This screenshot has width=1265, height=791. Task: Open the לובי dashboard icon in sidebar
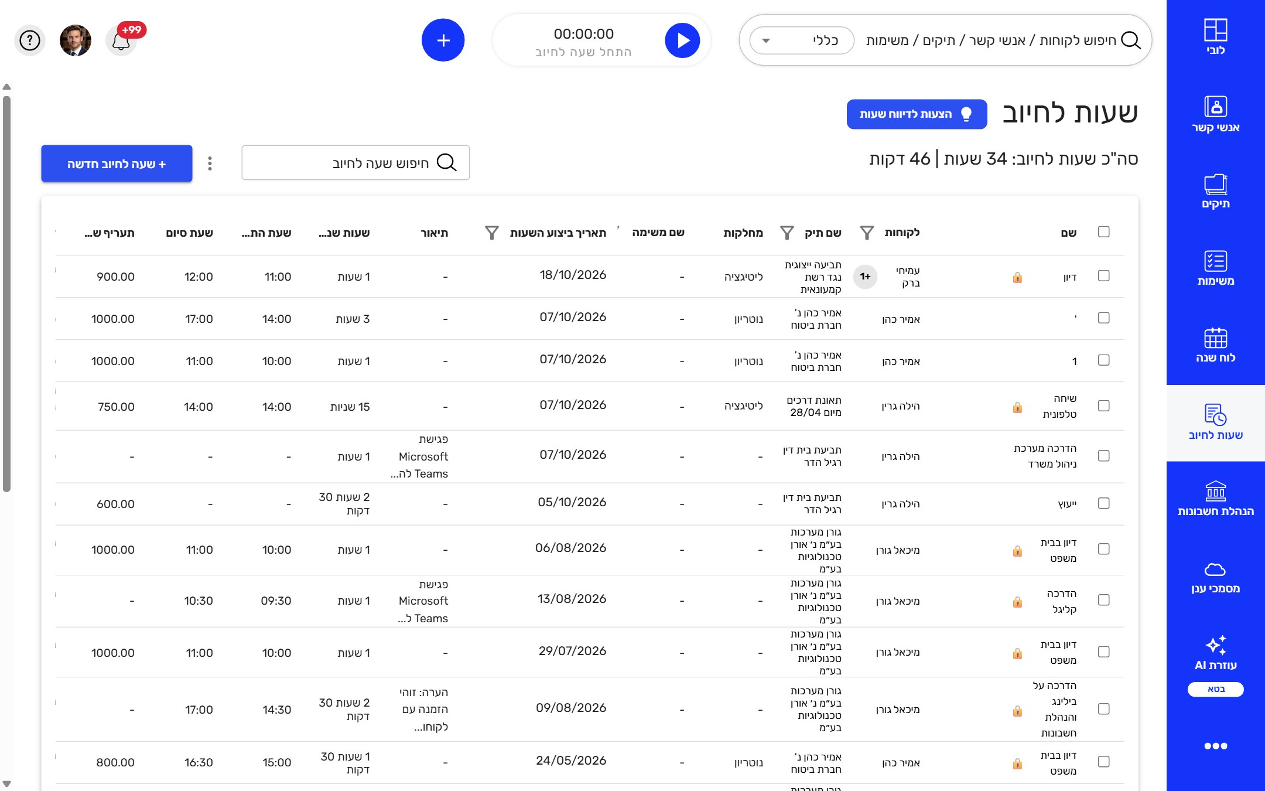click(1215, 37)
